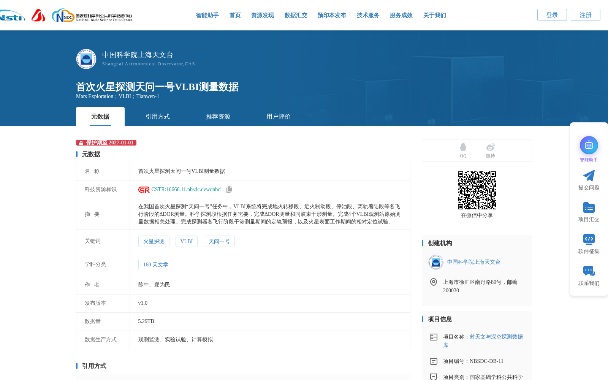The height and width of the screenshot is (380, 608).
Task: Click the WeChat share QR code
Action: [x=477, y=190]
